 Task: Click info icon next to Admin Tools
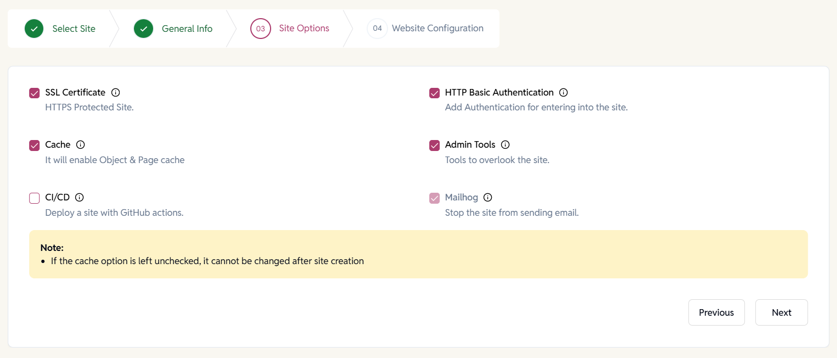click(505, 144)
